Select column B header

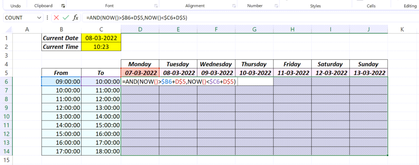tap(61, 29)
